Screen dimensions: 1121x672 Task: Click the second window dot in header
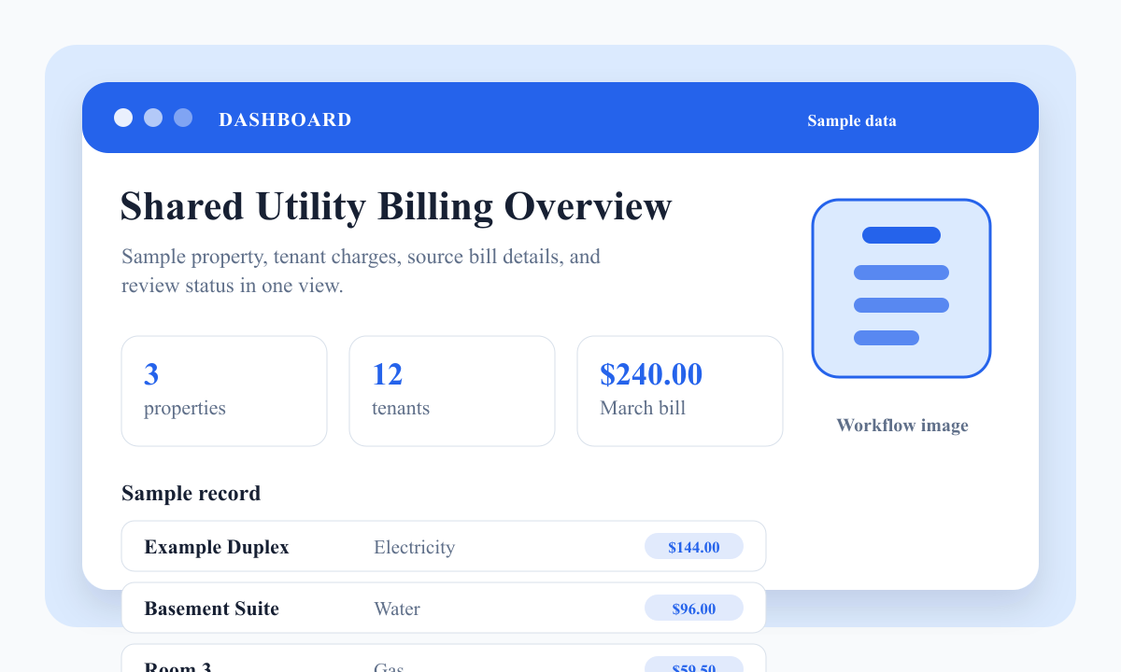pos(153,118)
